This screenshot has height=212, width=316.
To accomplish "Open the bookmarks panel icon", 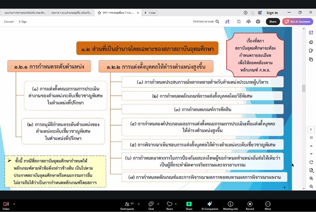I will tap(311, 51).
